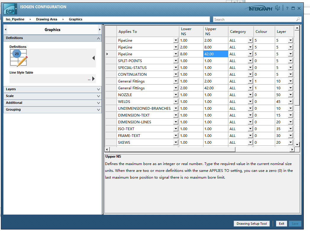Open Applies To dropdown for SPLIT-POINTS row

tap(176, 61)
